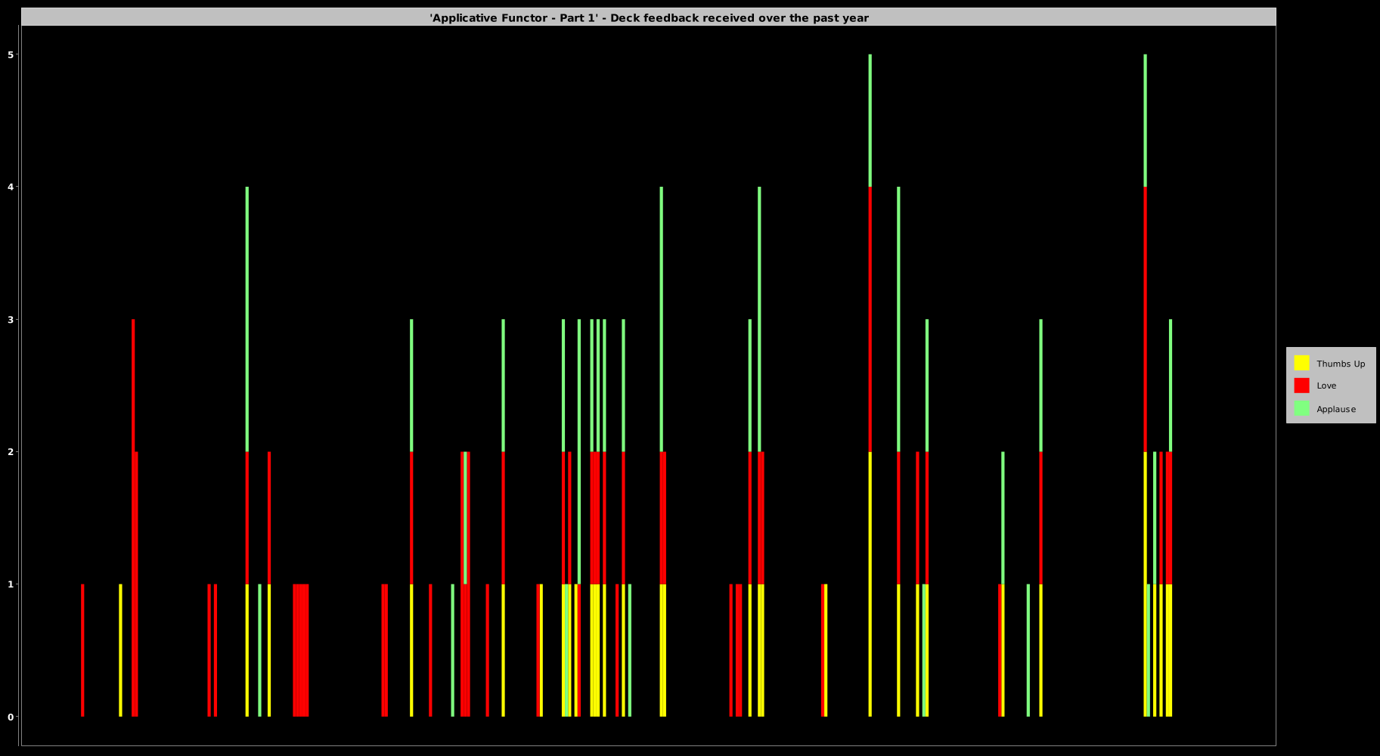The height and width of the screenshot is (756, 1380).
Task: Click the y-axis label 2
Action: click(x=11, y=452)
